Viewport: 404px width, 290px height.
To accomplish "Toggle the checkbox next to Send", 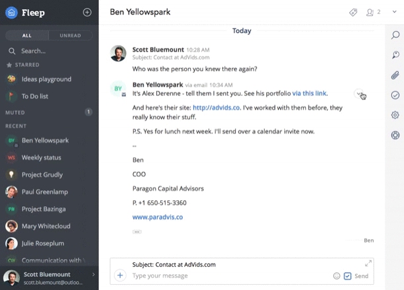I will pos(348,276).
